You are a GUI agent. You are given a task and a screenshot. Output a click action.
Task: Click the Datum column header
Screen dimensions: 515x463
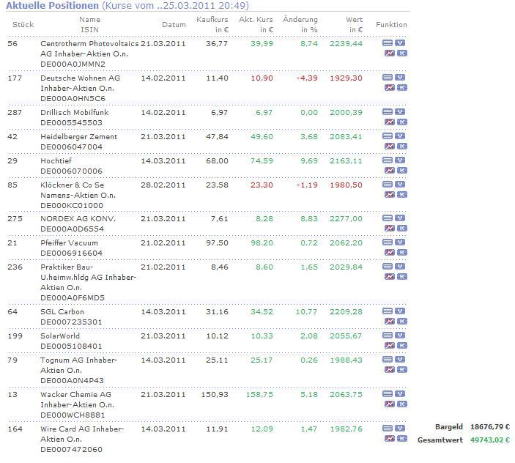click(x=174, y=25)
